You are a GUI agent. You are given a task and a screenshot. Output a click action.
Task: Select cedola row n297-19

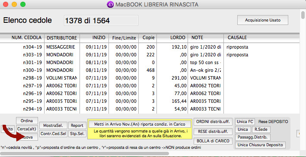(x=150, y=86)
